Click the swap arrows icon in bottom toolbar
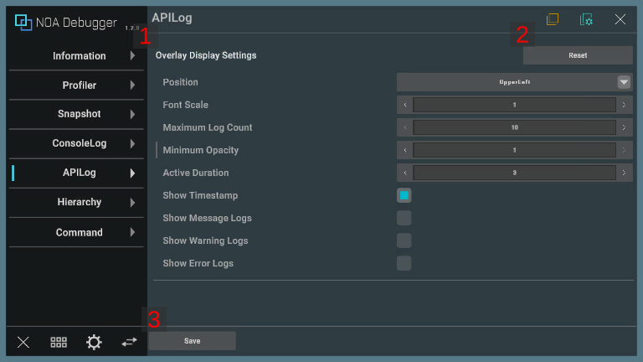Image resolution: width=643 pixels, height=362 pixels. (x=129, y=342)
